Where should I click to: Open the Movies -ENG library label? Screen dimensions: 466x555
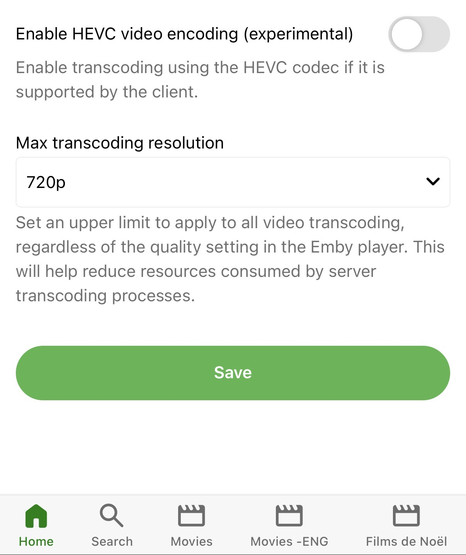(289, 541)
